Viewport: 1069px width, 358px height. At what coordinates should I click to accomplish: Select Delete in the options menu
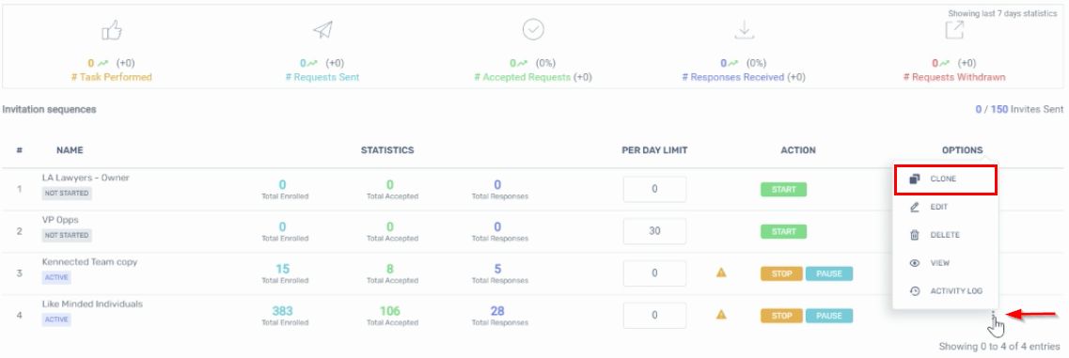coord(945,235)
